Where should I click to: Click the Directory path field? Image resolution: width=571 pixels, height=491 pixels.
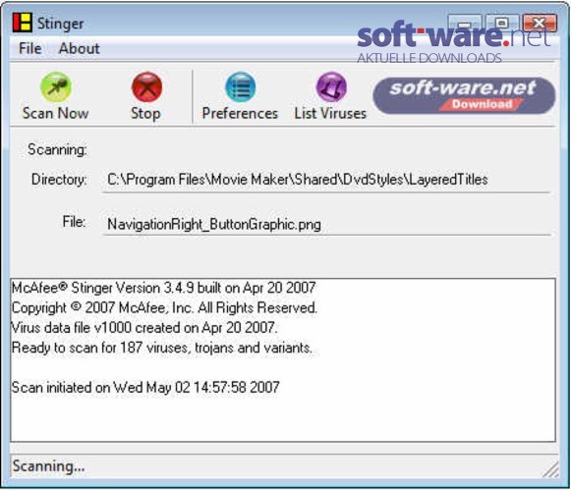click(x=326, y=180)
